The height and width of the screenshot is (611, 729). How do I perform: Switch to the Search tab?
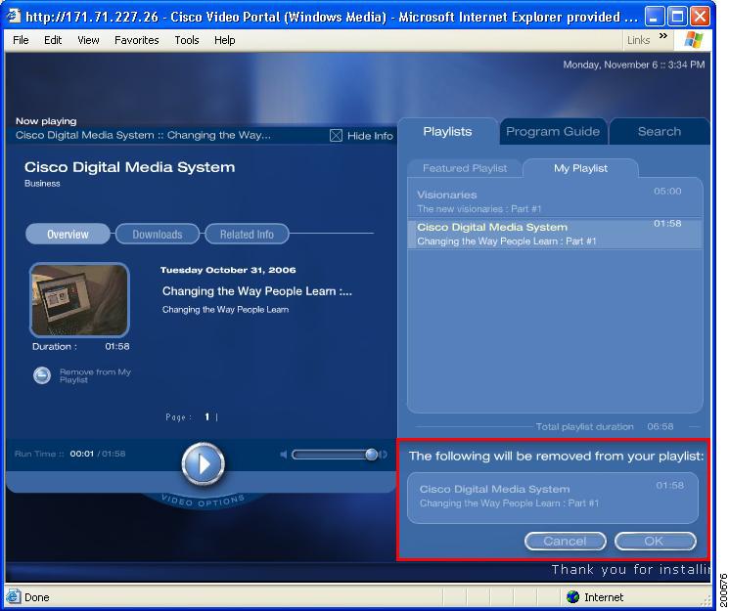coord(660,132)
